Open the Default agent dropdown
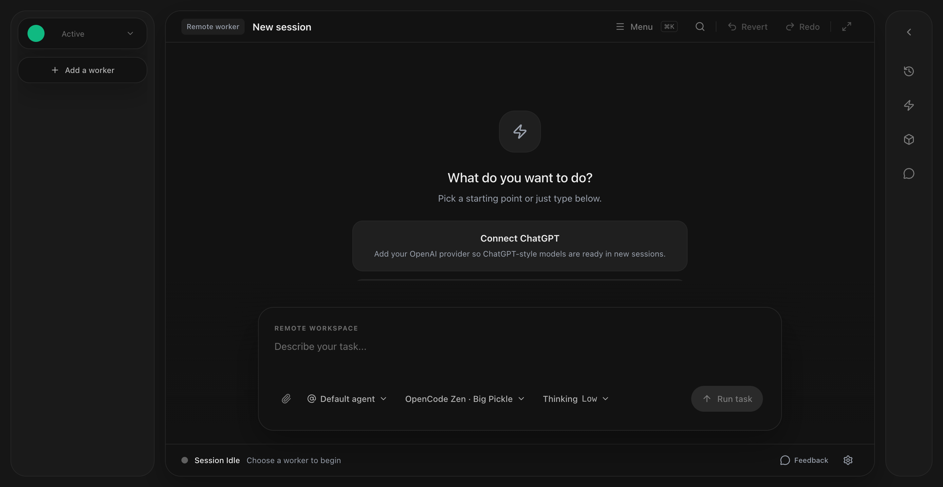943x487 pixels. [347, 398]
